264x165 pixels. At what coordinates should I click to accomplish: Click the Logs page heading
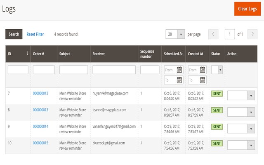click(9, 9)
